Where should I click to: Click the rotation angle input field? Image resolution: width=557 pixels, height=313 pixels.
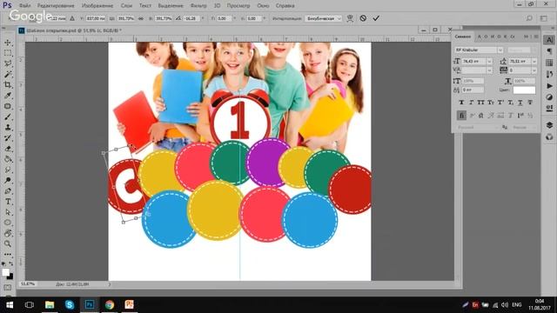pos(191,18)
